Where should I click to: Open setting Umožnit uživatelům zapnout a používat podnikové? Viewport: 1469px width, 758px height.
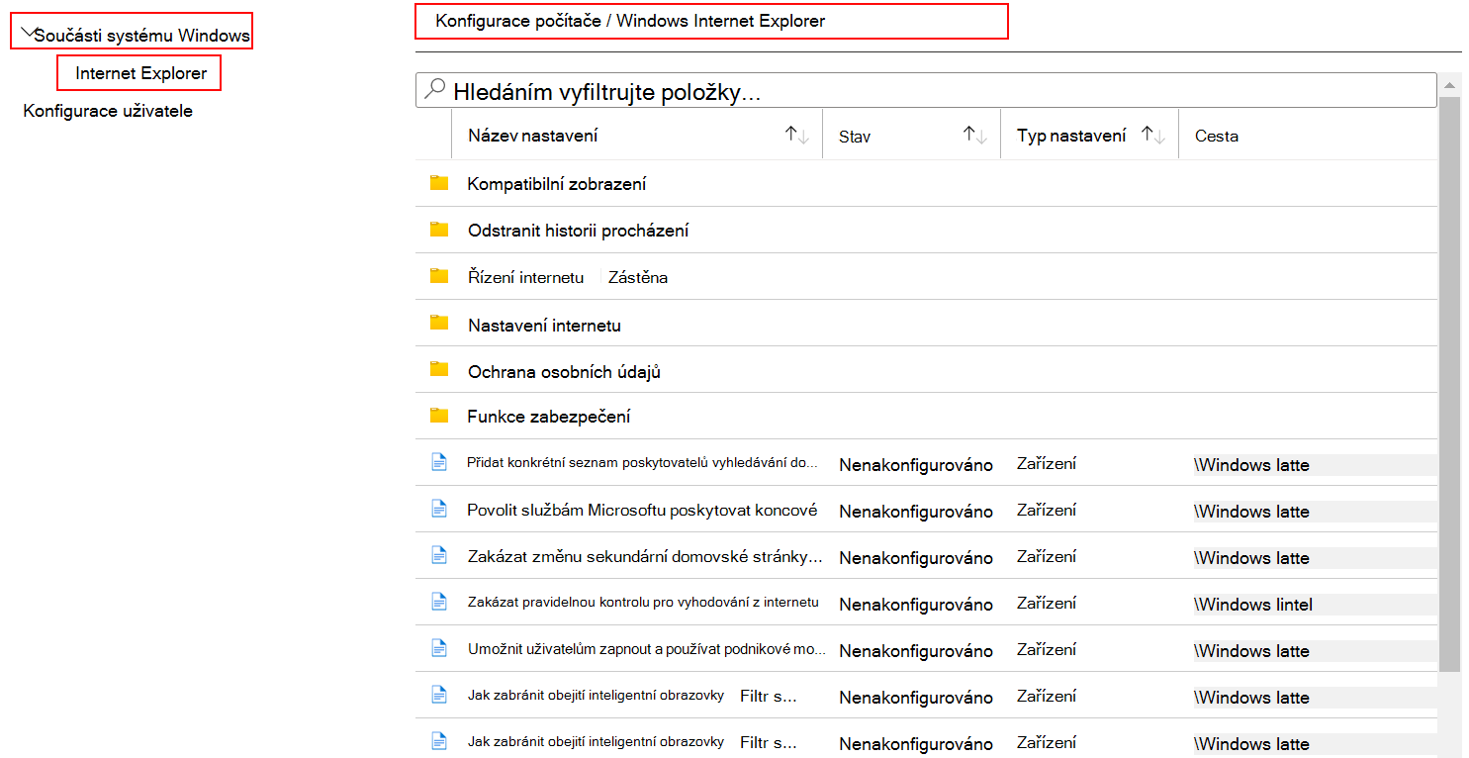[647, 649]
